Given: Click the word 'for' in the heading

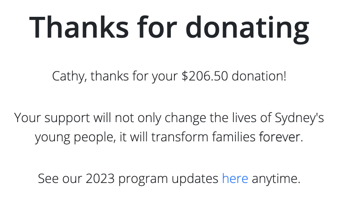Looking at the screenshot, I should (x=157, y=27).
